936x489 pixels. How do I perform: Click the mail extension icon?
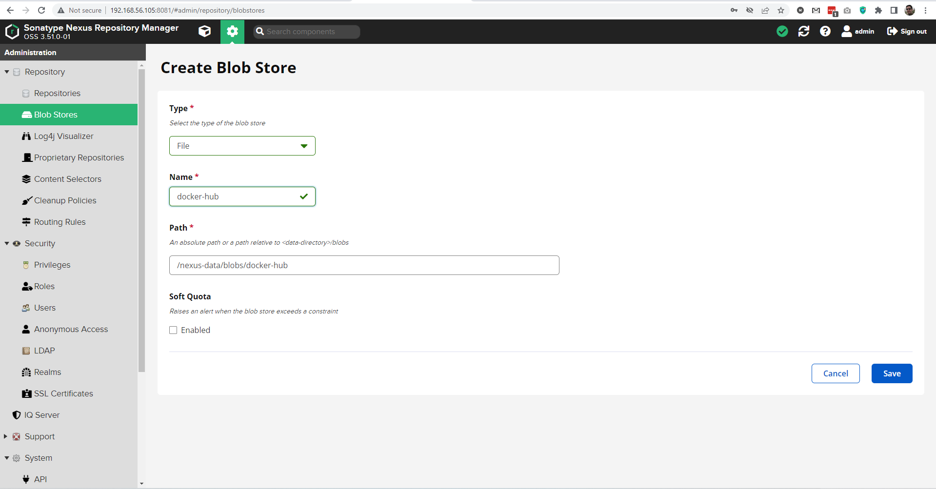coord(816,10)
